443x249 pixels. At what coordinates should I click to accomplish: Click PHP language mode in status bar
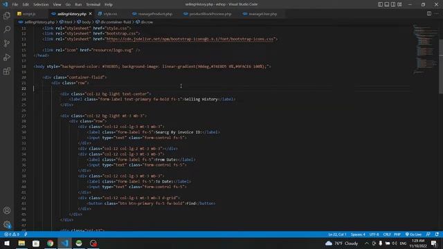click(x=397, y=234)
